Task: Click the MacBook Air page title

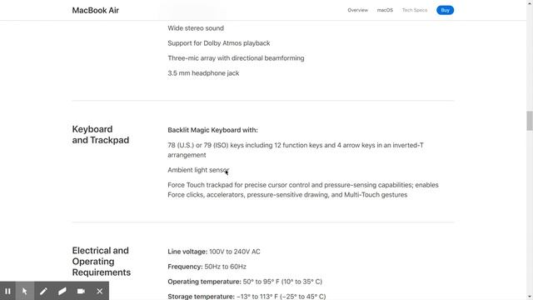Action: point(96,10)
